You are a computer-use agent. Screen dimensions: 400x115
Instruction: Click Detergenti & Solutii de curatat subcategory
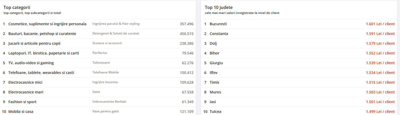tap(116, 33)
